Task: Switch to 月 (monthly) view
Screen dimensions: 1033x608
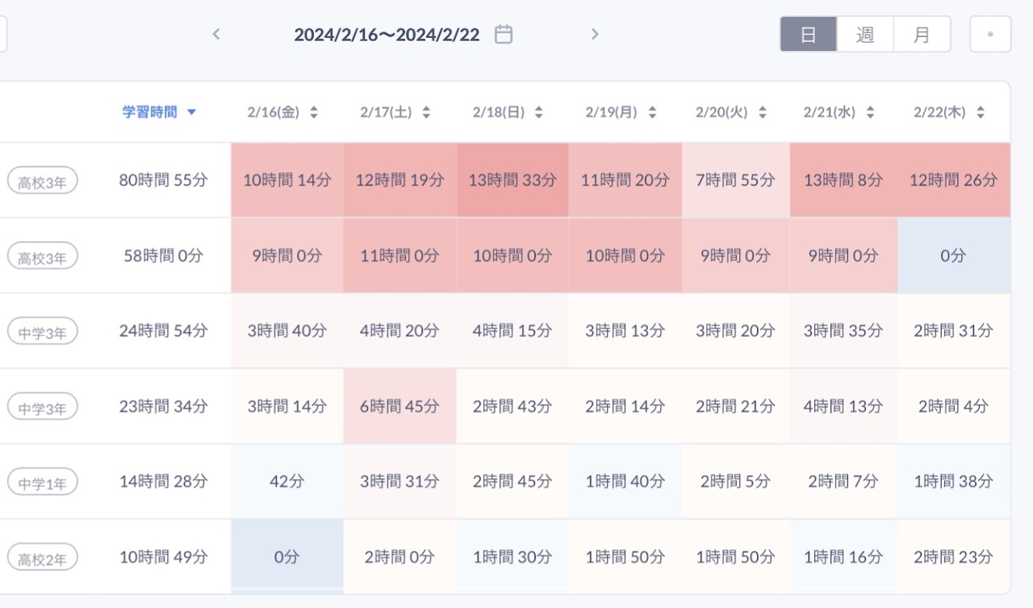Action: pyautogui.click(x=922, y=34)
